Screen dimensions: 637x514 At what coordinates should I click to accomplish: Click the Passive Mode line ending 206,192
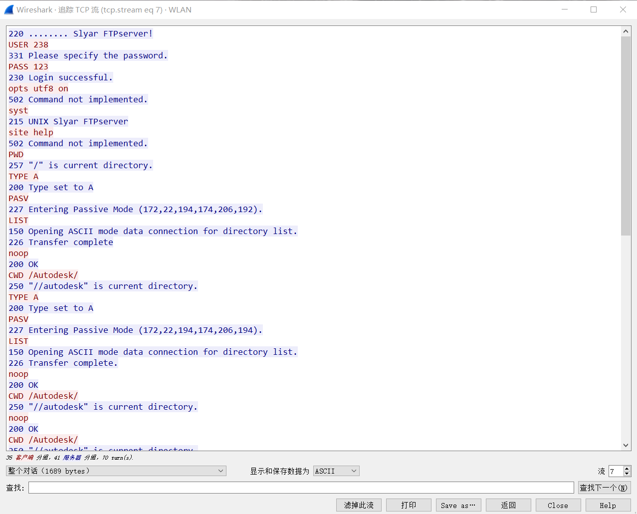(x=135, y=209)
